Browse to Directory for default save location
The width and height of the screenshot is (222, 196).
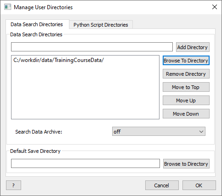pyautogui.click(x=186, y=164)
